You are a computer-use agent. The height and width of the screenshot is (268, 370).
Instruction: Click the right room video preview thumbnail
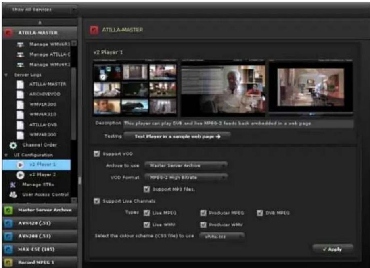311,87
